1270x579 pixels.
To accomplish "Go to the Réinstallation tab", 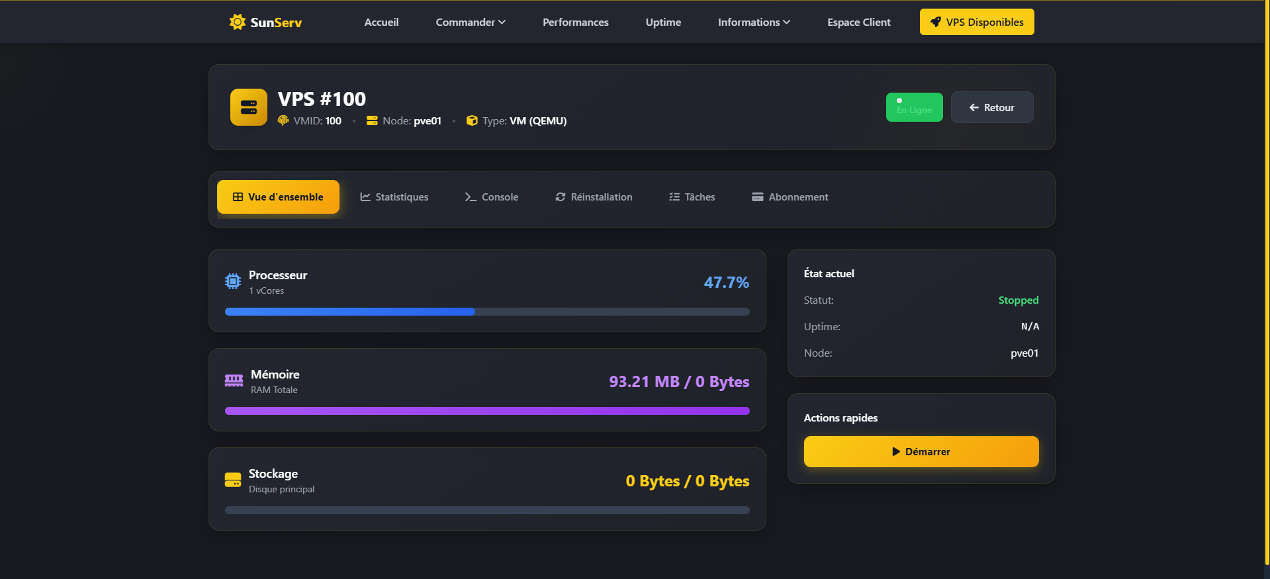I will coord(594,197).
